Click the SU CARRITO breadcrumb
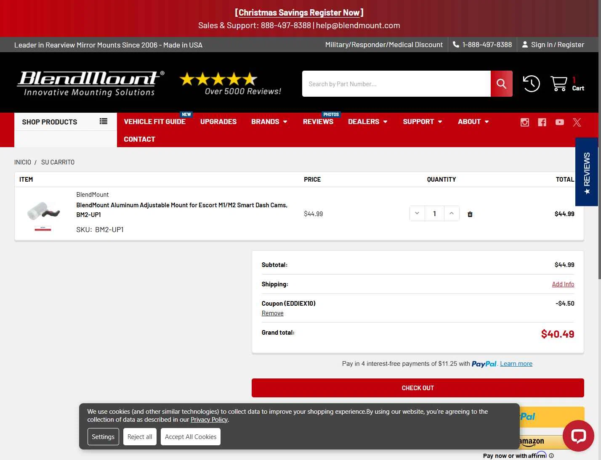This screenshot has width=601, height=460. 58,162
